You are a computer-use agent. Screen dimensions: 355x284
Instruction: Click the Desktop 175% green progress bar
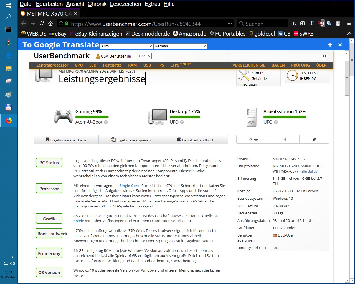[185, 117]
